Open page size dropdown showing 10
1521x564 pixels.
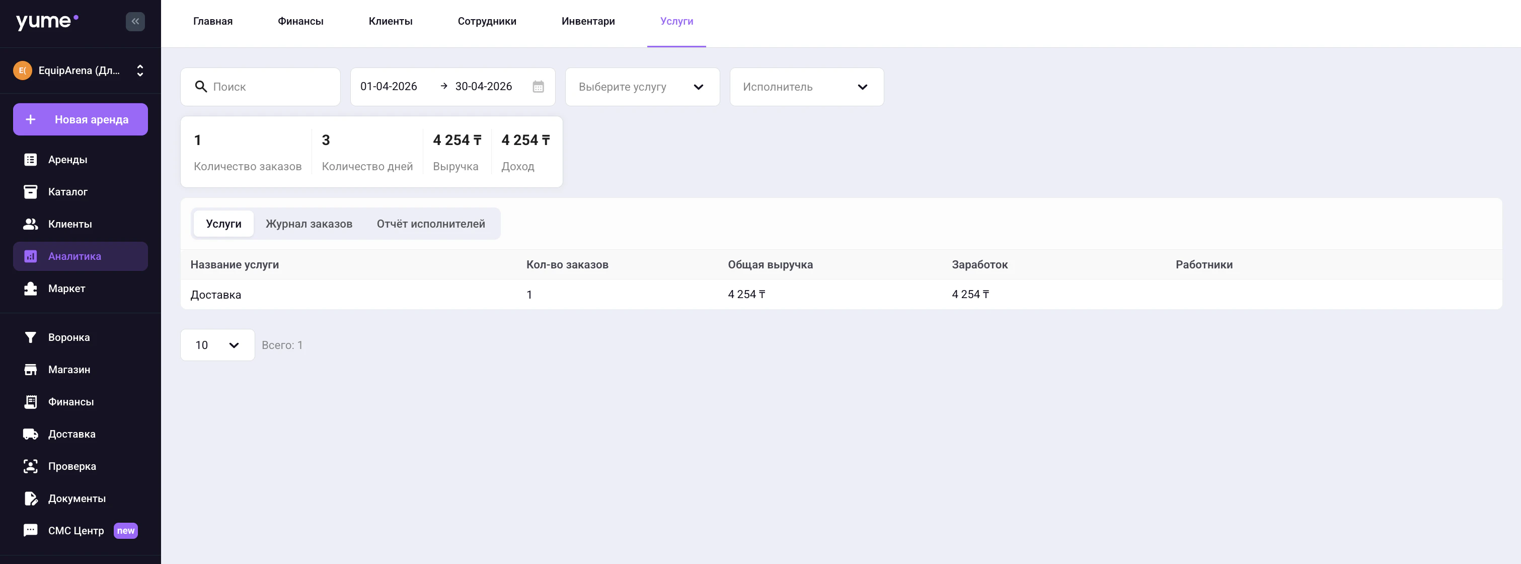point(217,345)
